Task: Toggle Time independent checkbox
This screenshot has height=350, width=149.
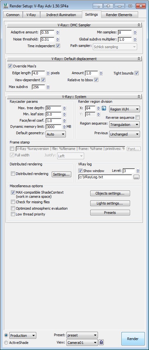Action: 58,46
